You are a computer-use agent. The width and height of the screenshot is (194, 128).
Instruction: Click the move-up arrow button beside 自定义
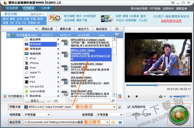pyautogui.click(x=49, y=101)
